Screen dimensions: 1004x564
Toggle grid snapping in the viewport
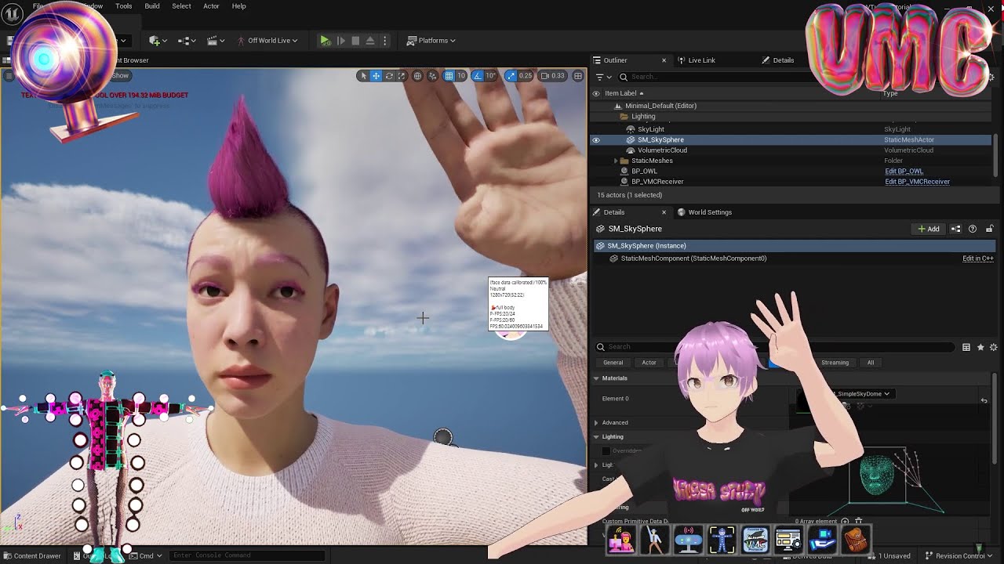(449, 76)
